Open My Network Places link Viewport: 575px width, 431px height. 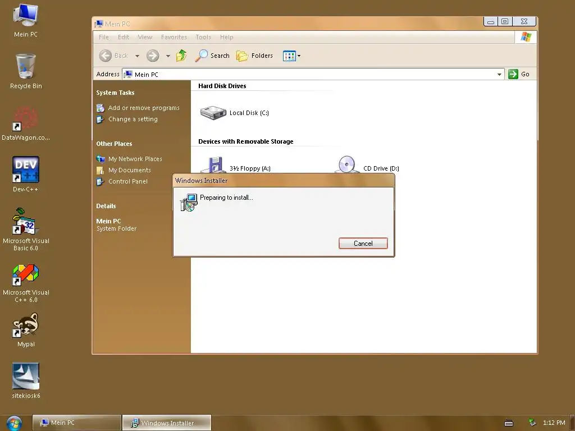point(135,159)
